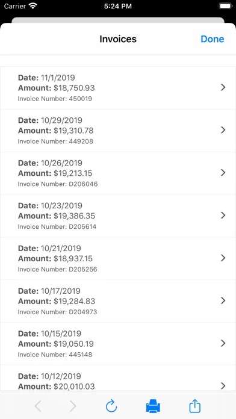Tap the battery icon in status bar

coord(225,6)
